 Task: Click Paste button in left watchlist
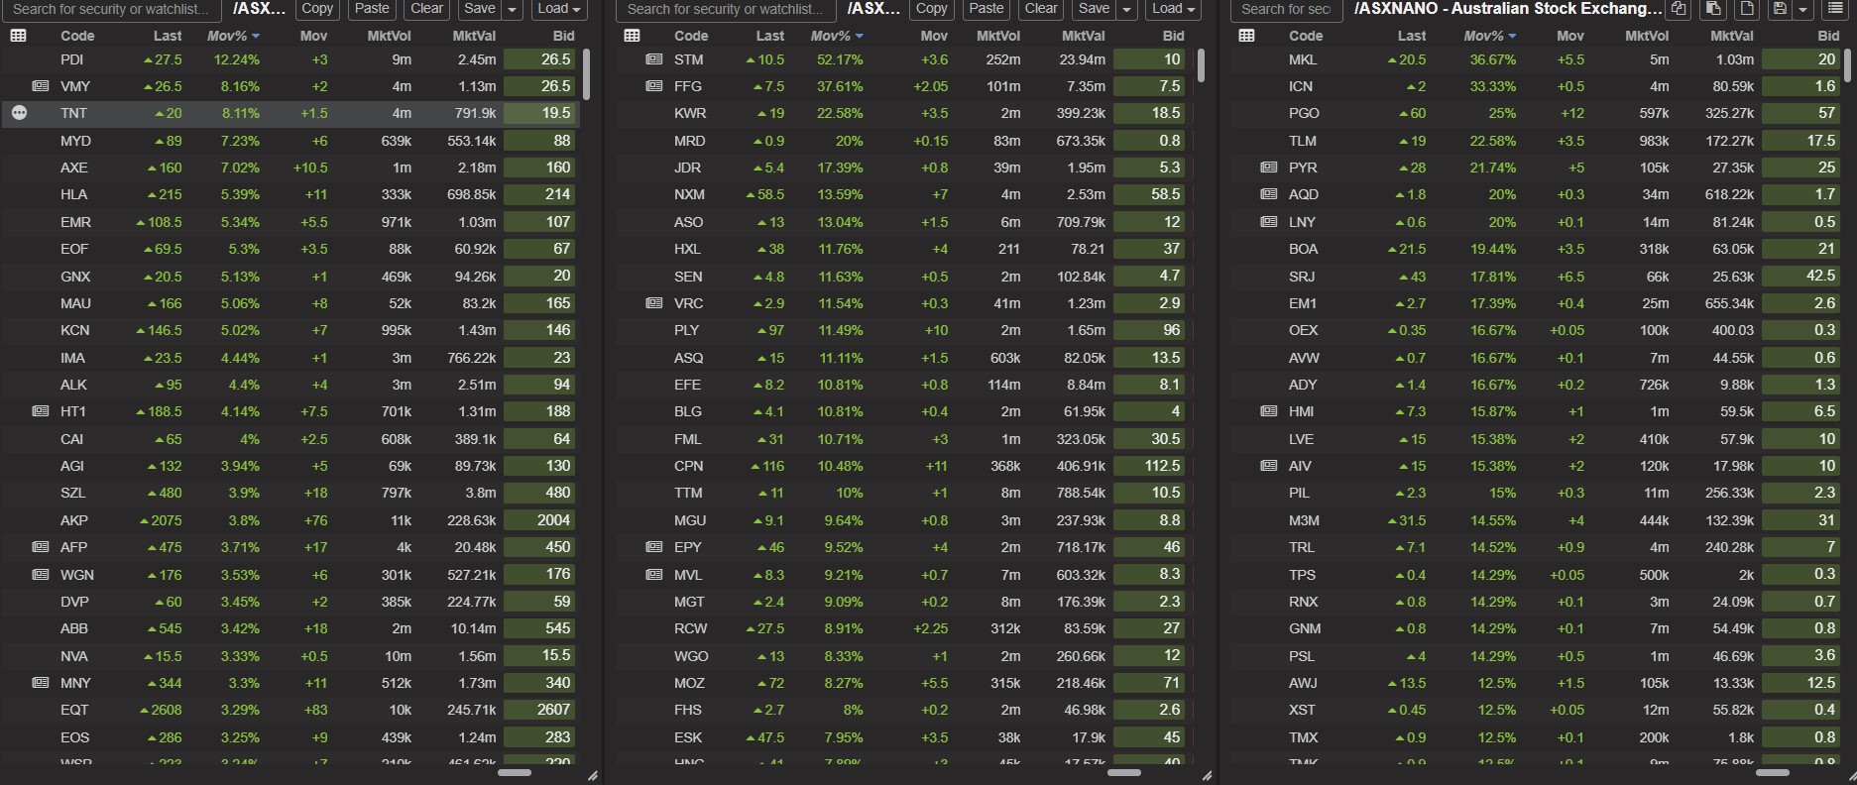[372, 9]
